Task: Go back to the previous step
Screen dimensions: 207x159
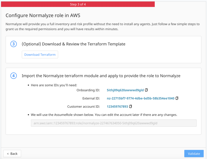Action: [12, 154]
